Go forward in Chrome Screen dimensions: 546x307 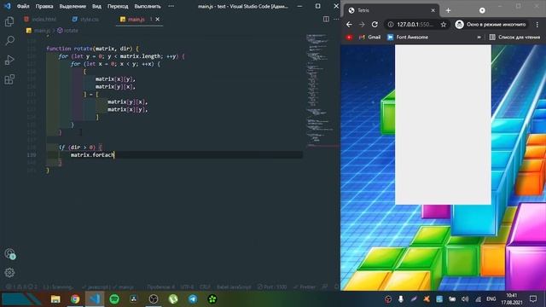click(x=362, y=25)
